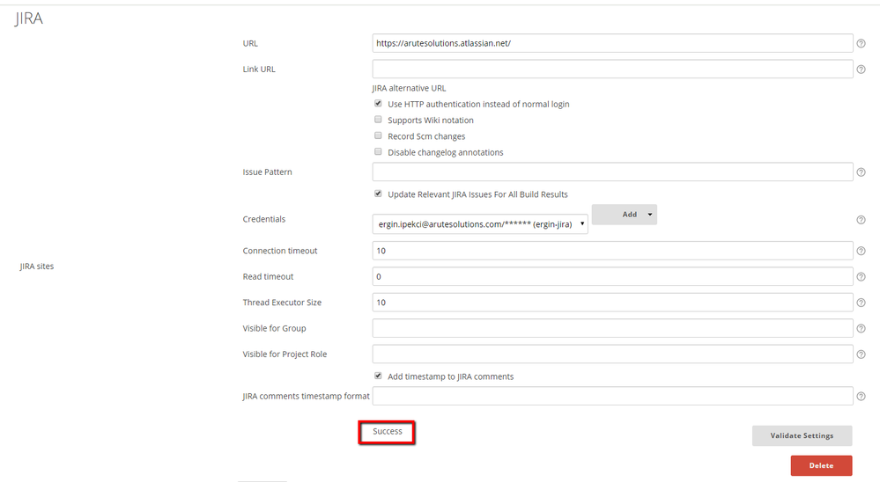
Task: Uncheck Use HTTP authentication instead of normal login
Action: [x=378, y=104]
